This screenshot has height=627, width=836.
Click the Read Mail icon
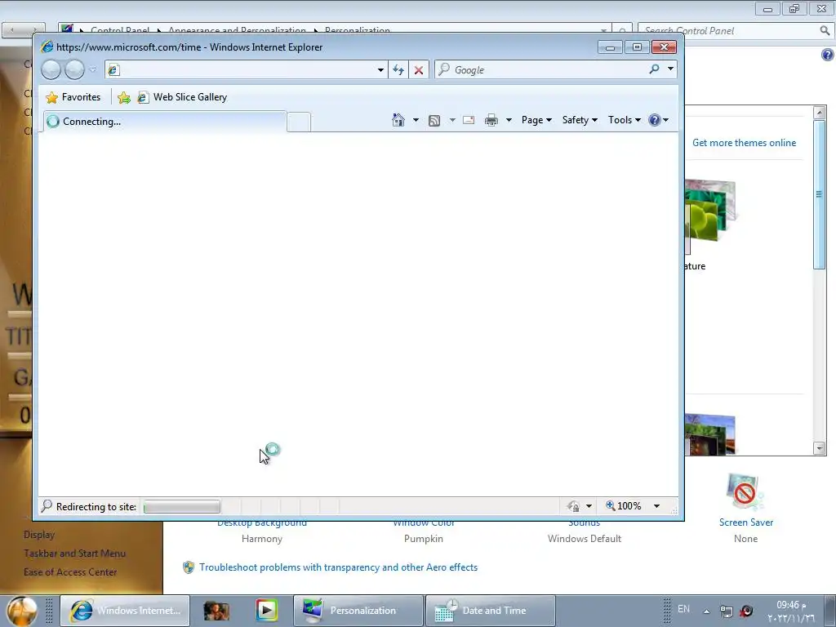point(469,120)
